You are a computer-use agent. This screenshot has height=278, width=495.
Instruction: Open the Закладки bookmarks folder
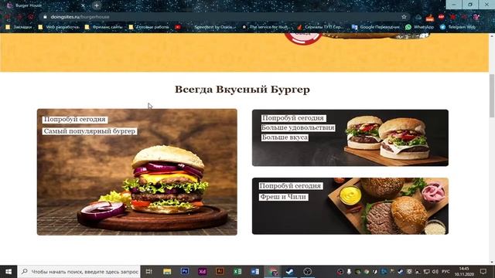pos(19,27)
